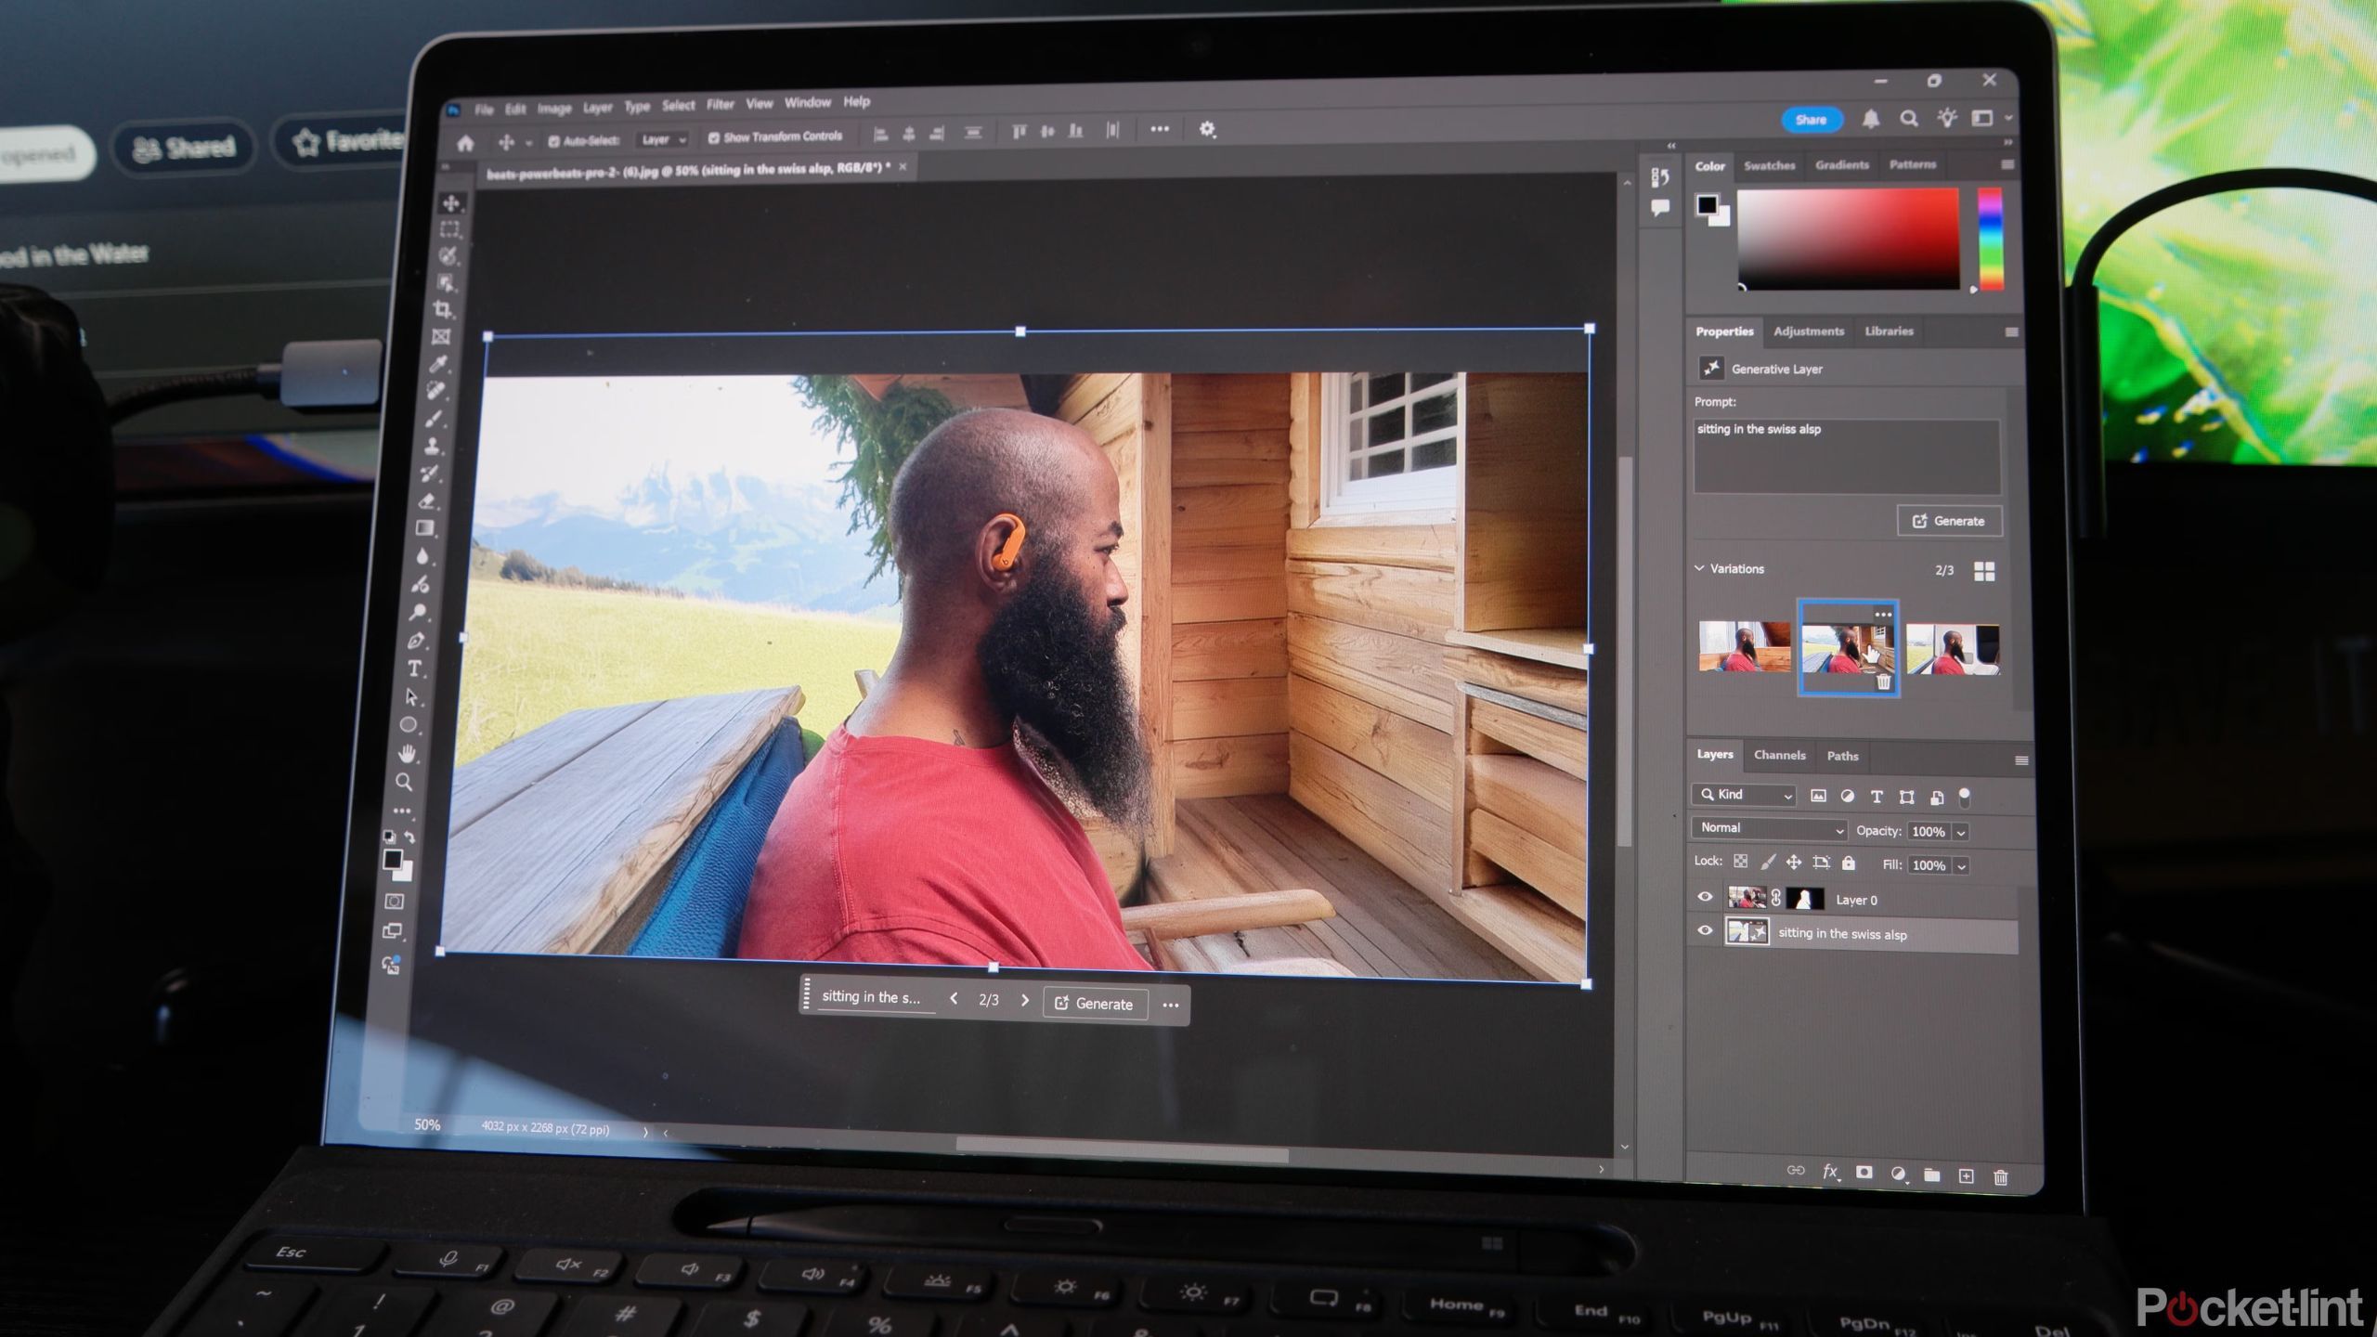Click Generate in the Properties panel
This screenshot has height=1337, width=2377.
click(x=1949, y=521)
